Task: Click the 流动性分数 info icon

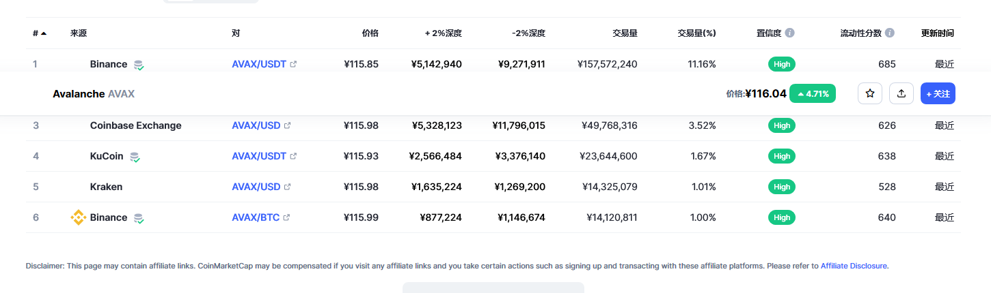Action: [889, 33]
